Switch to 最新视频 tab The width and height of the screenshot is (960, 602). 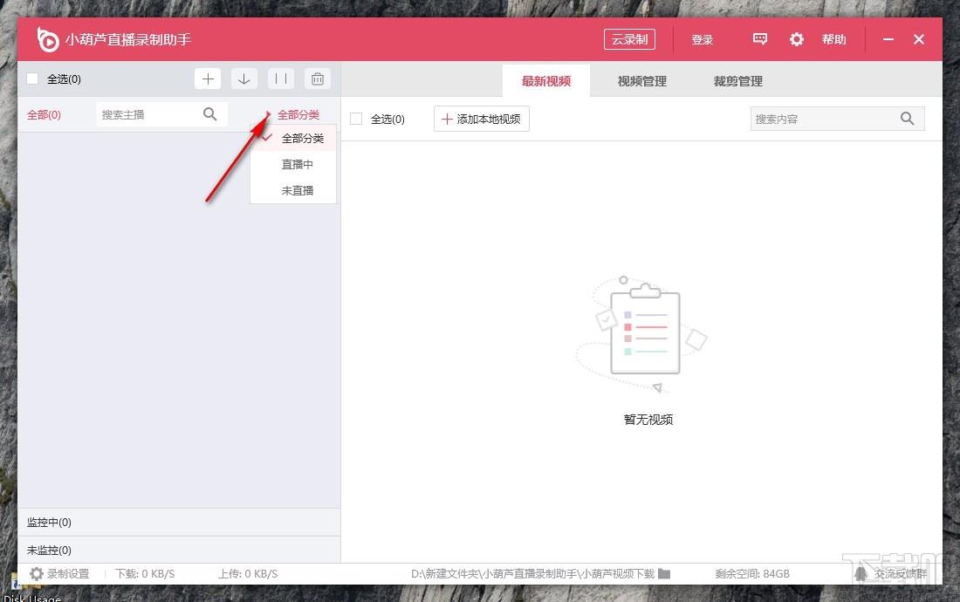point(546,81)
